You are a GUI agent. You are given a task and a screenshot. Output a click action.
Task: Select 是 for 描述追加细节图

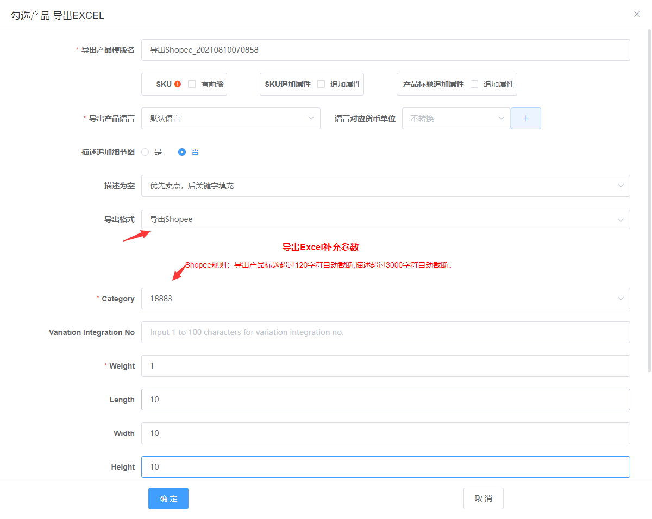tap(145, 152)
